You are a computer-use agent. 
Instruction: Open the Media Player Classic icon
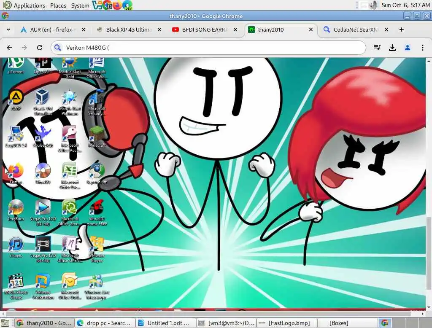coord(16,286)
